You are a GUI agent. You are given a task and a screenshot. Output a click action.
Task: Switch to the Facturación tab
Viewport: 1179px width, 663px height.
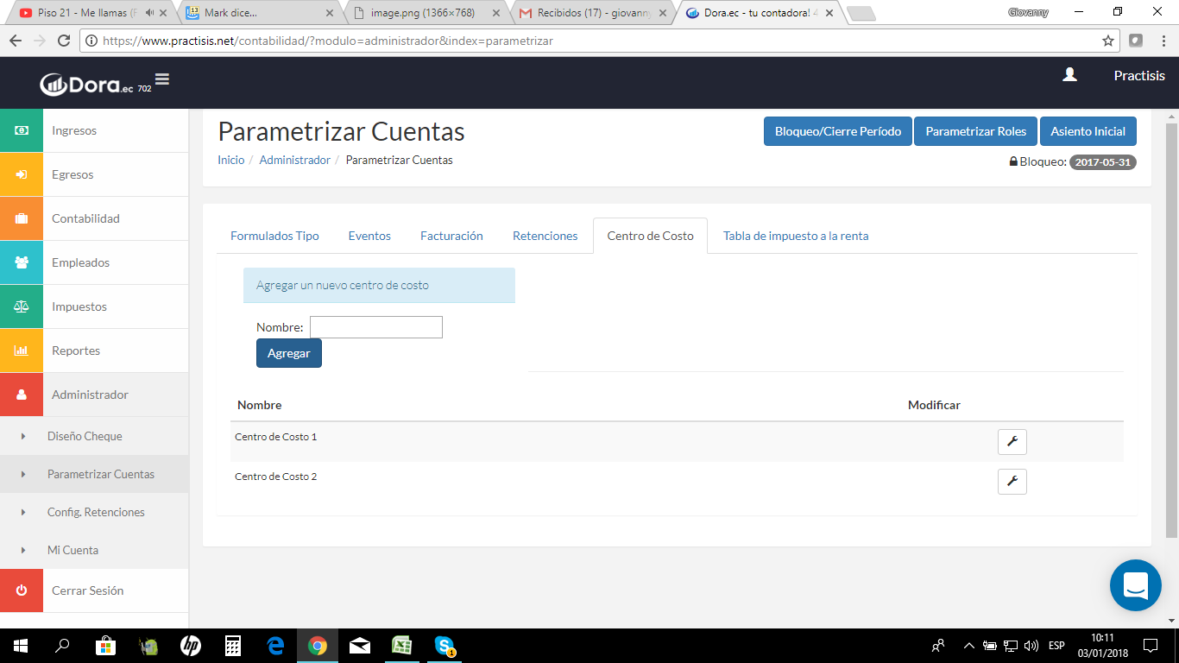[x=451, y=236]
